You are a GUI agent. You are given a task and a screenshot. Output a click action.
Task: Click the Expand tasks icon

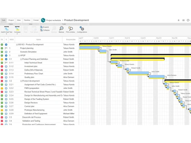41,27
